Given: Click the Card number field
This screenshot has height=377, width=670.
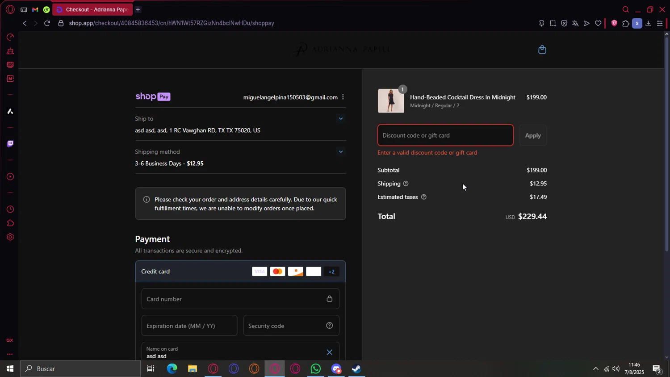Looking at the screenshot, I should 240,299.
